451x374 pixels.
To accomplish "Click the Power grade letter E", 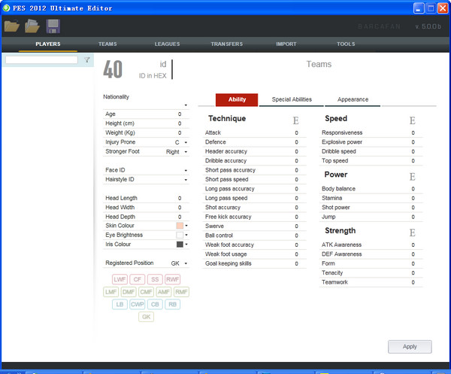I will pyautogui.click(x=412, y=177).
